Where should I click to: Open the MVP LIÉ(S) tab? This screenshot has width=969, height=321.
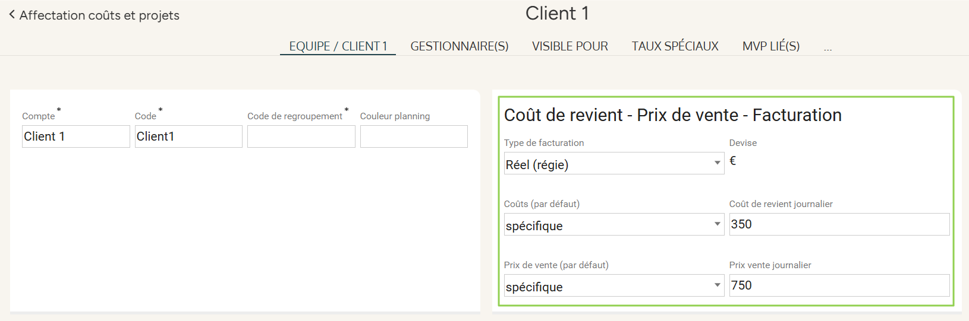[x=770, y=46]
